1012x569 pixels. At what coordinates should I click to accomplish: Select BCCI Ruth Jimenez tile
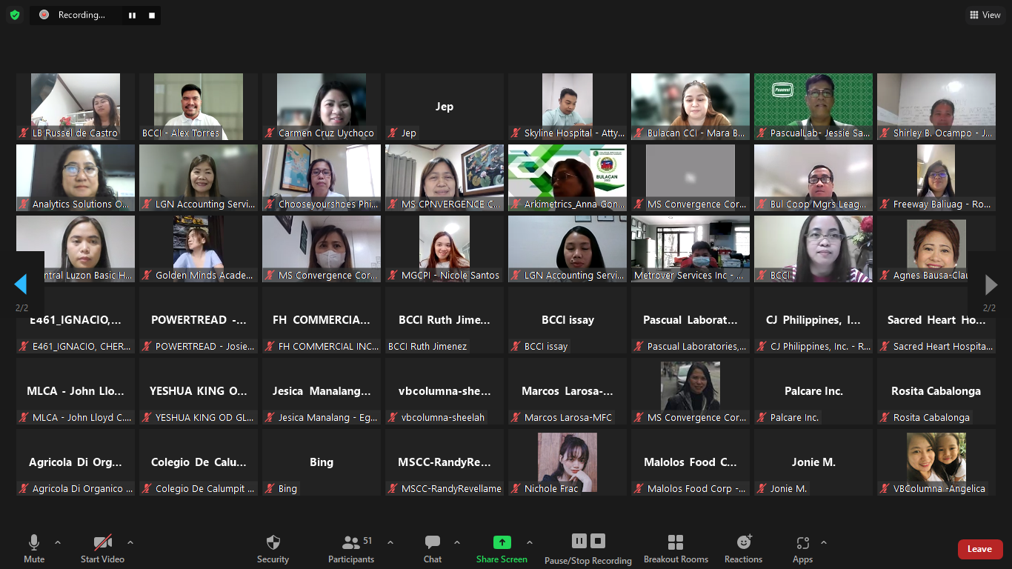coord(445,320)
